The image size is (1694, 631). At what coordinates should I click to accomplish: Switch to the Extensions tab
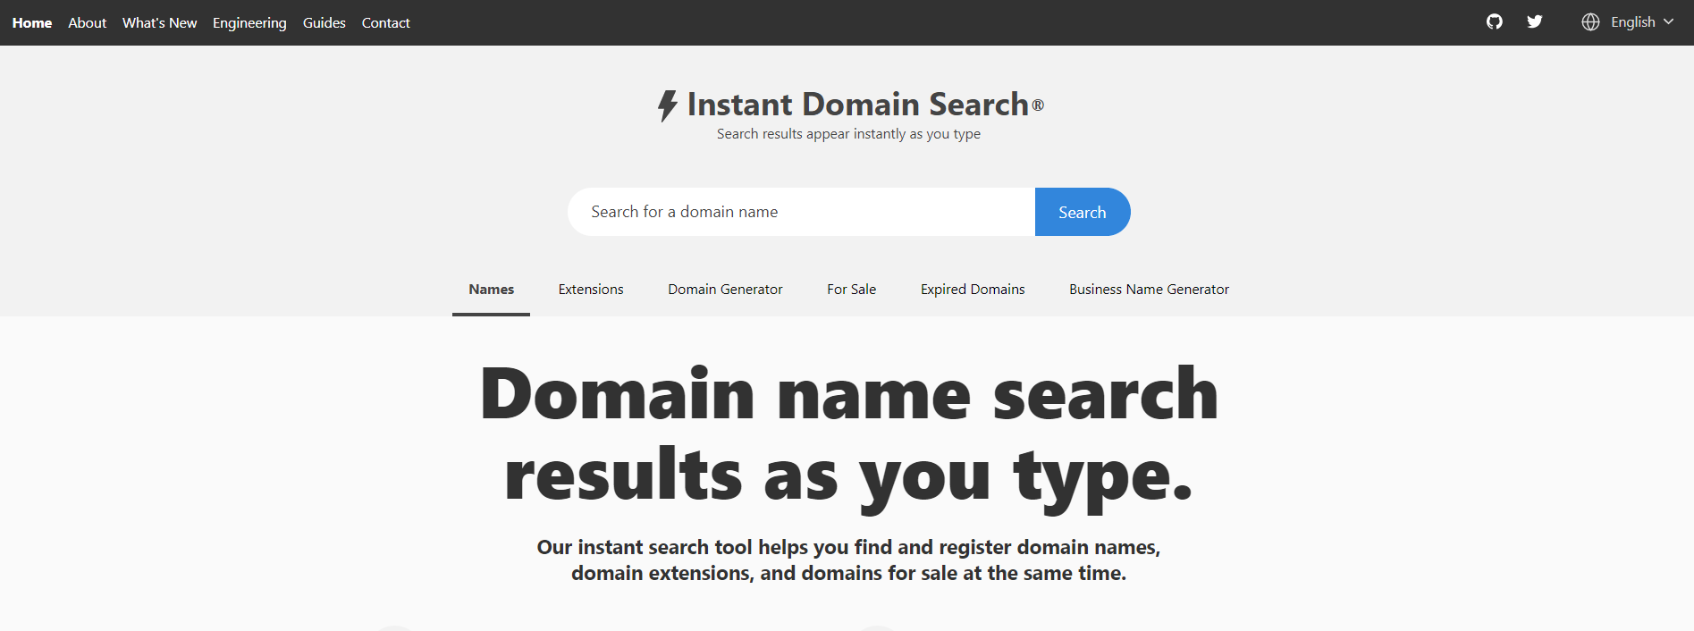tap(591, 290)
